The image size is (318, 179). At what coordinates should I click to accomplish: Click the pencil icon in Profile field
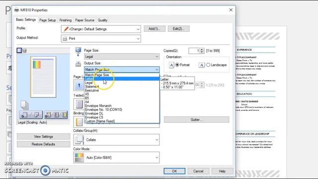coord(66,29)
